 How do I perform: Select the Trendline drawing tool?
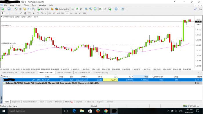[x=21, y=13]
